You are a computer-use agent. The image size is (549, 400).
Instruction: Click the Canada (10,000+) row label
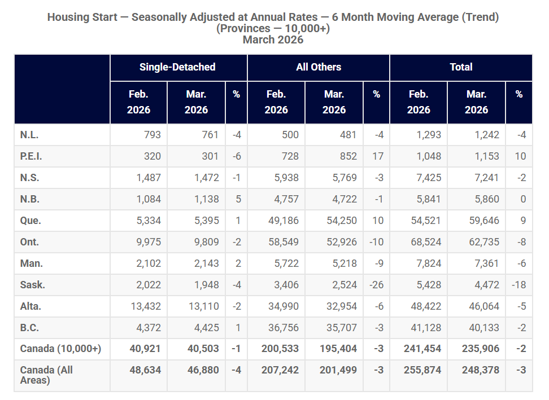pos(60,349)
